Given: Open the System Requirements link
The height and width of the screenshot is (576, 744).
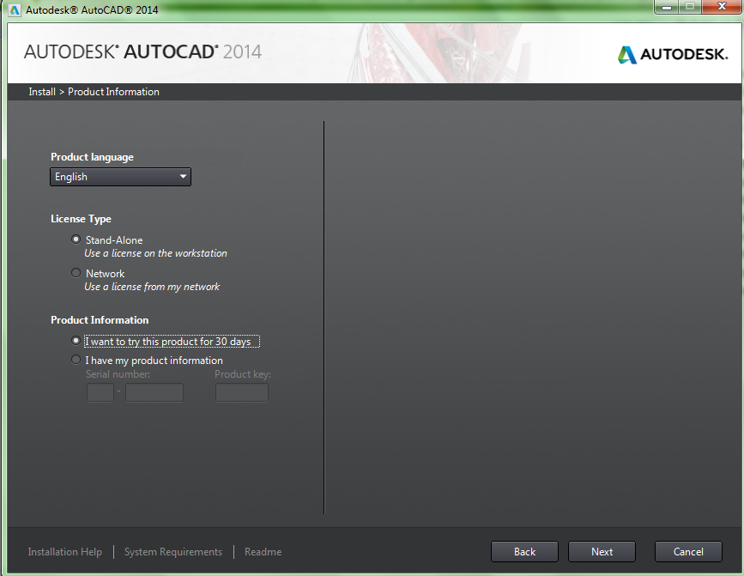Looking at the screenshot, I should pyautogui.click(x=173, y=552).
